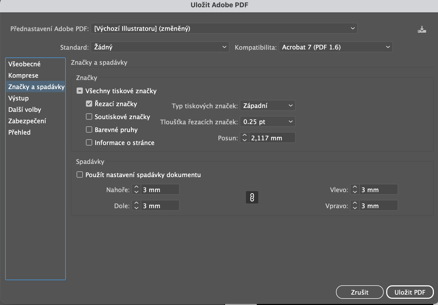Select Výstup in the sidebar
The width and height of the screenshot is (438, 305).
point(35,98)
